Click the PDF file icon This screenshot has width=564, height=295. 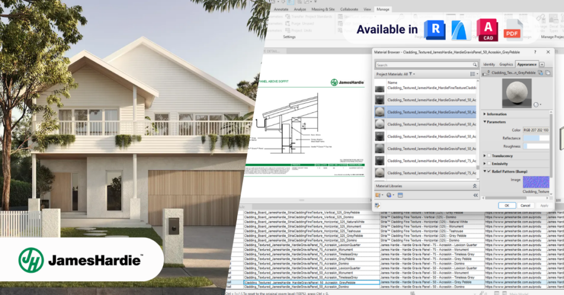(x=513, y=31)
